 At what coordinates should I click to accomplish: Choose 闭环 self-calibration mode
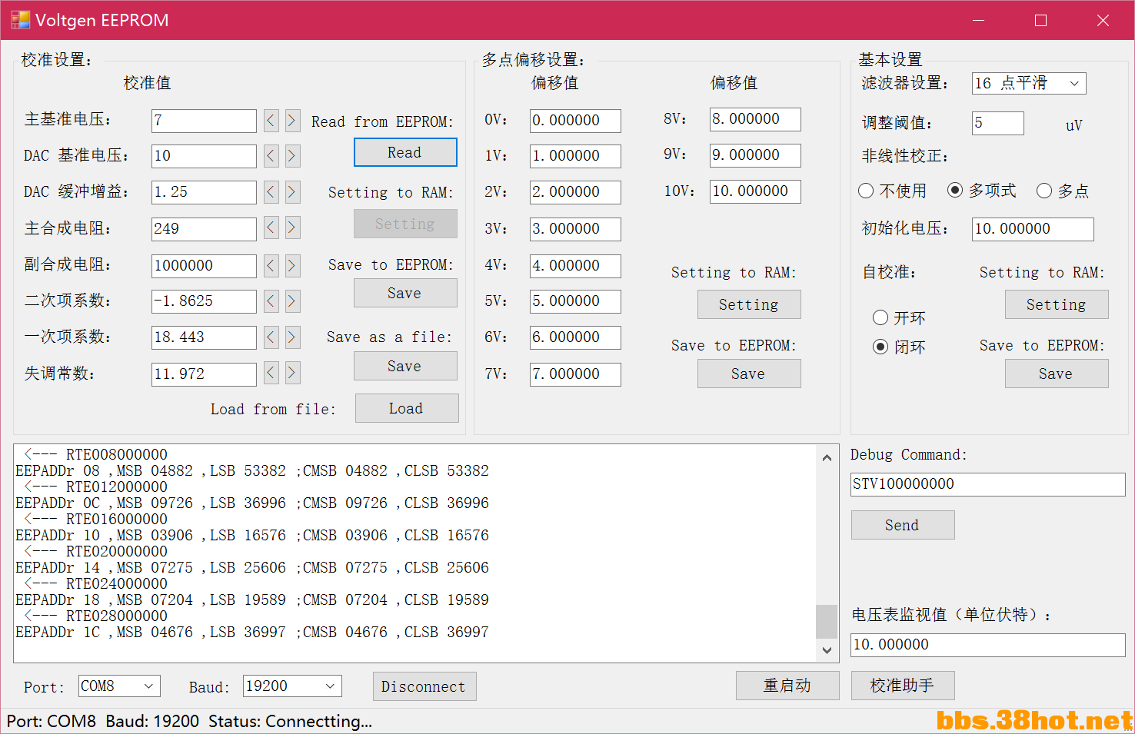(x=900, y=347)
